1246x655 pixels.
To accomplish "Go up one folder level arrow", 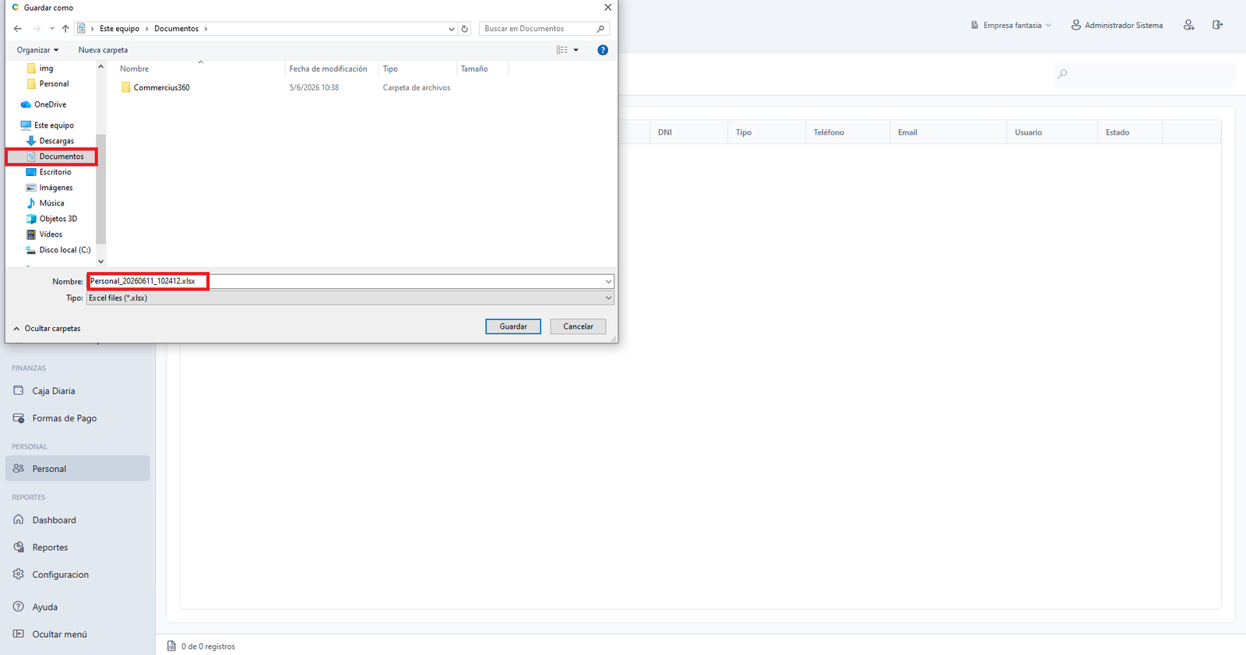I will coord(65,29).
